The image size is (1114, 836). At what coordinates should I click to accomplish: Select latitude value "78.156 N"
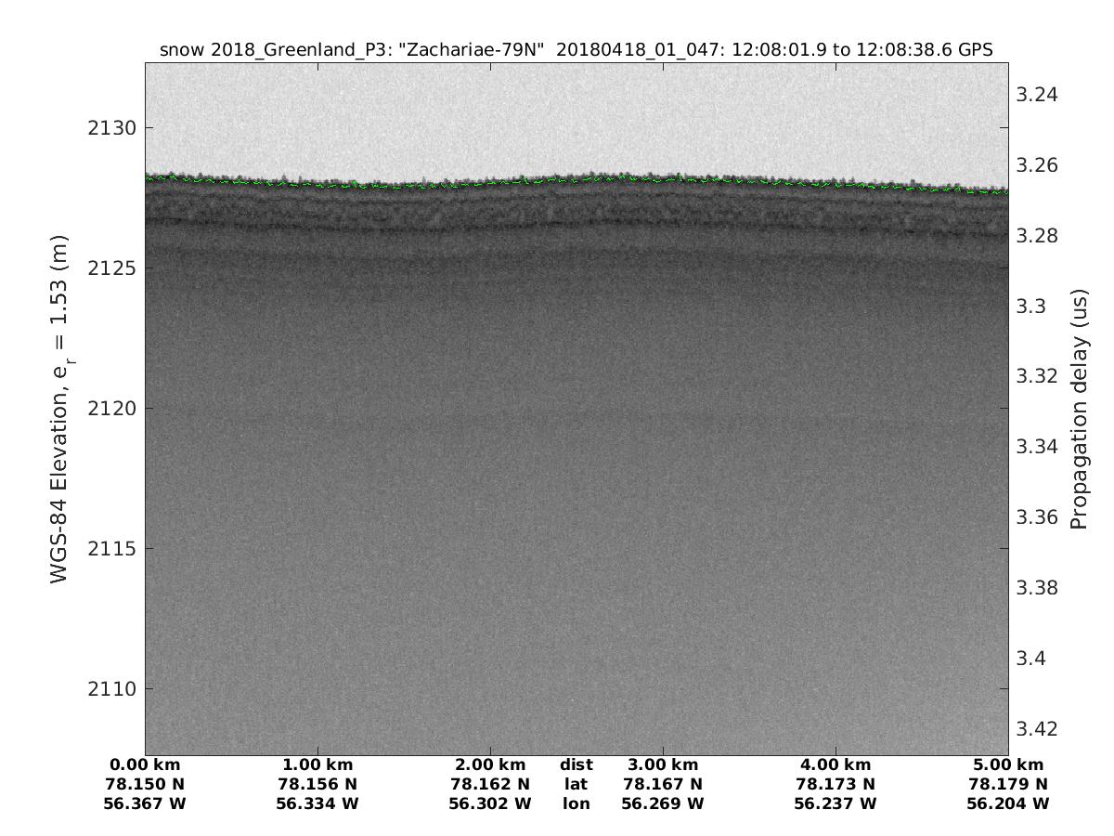click(317, 784)
